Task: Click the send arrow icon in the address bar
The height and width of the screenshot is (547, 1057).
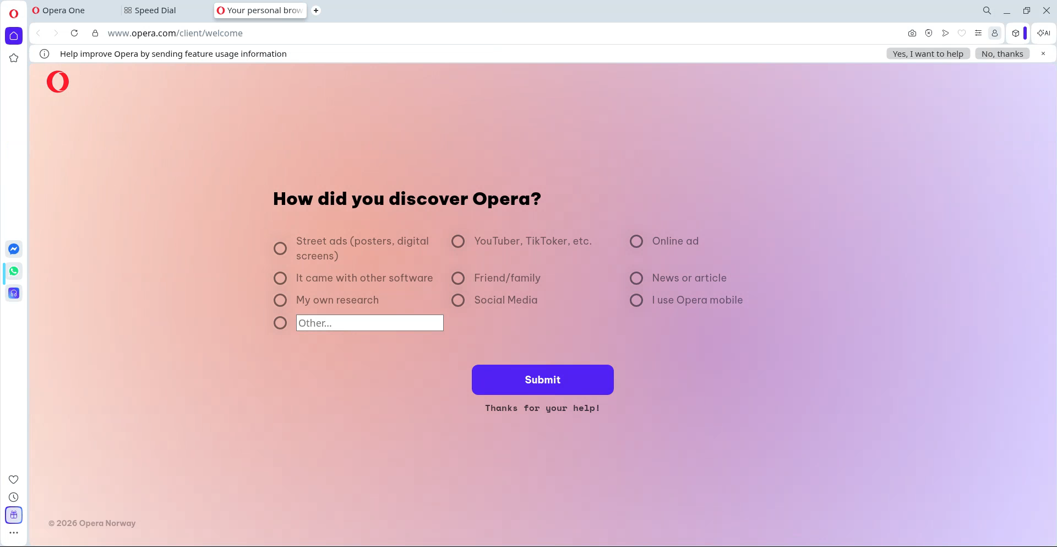Action: (x=945, y=33)
